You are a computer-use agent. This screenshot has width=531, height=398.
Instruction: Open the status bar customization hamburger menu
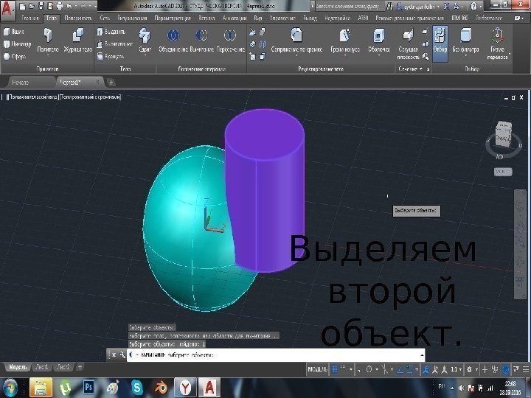[x=526, y=369]
